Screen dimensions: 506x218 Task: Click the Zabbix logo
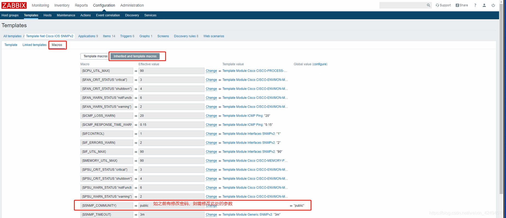14,5
